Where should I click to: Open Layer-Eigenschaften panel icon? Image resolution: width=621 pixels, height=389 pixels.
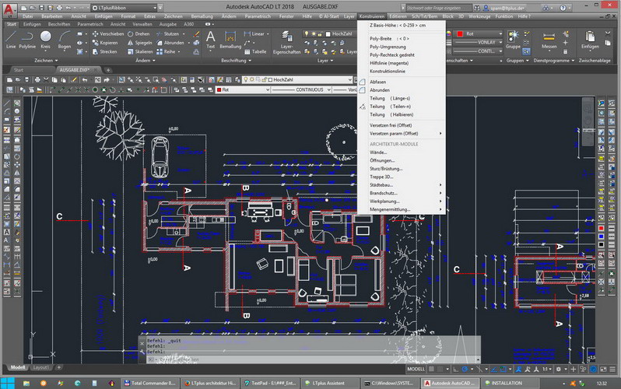click(x=286, y=43)
